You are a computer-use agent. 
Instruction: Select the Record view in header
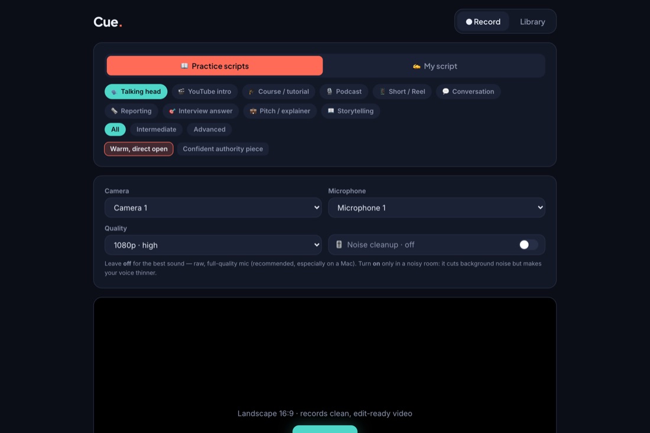[483, 21]
